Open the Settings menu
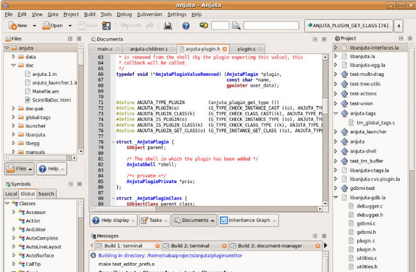 pyautogui.click(x=177, y=14)
